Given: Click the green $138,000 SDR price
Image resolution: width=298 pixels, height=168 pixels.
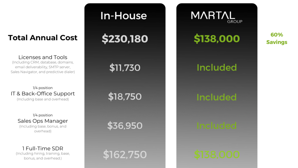Looking at the screenshot, I should [x=217, y=155].
